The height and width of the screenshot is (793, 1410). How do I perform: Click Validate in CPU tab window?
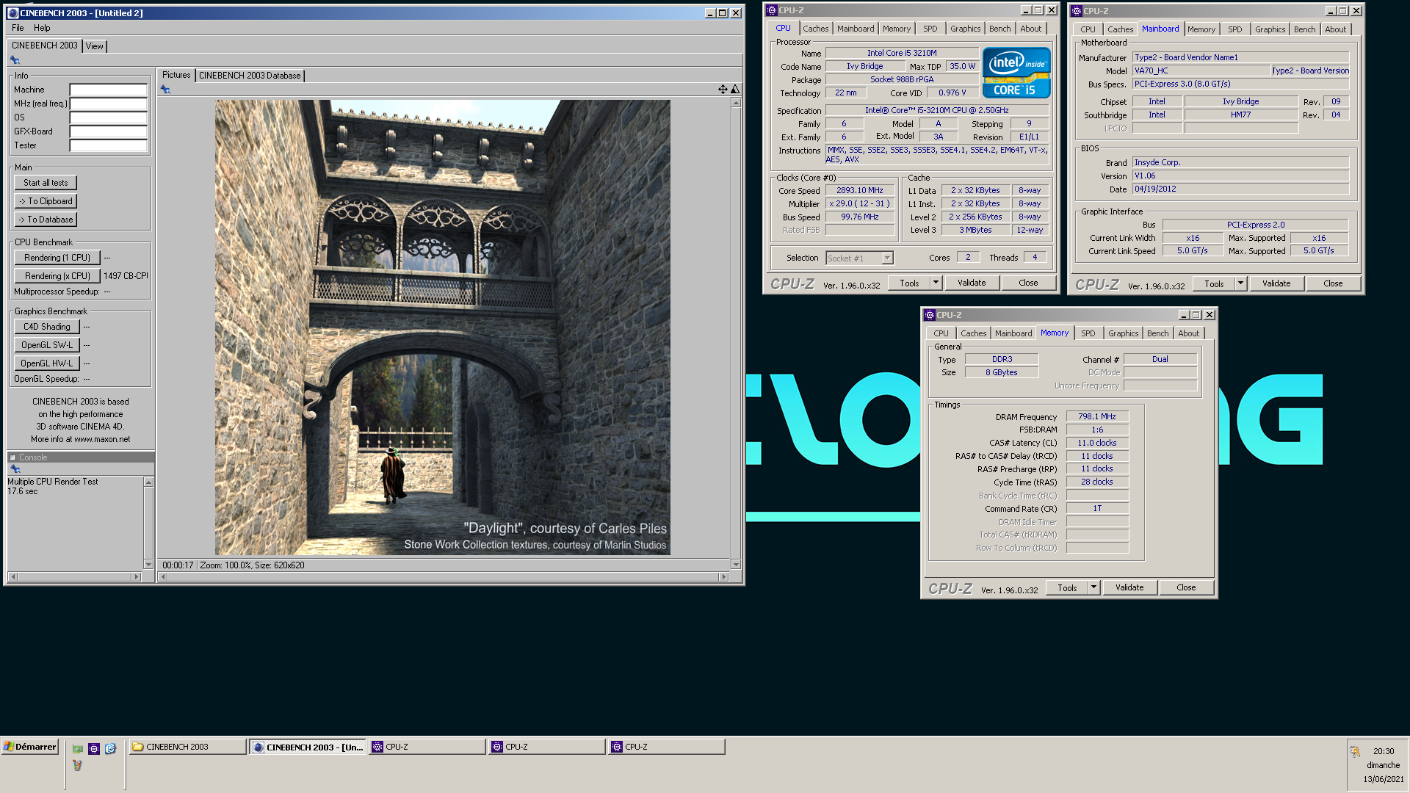point(972,283)
